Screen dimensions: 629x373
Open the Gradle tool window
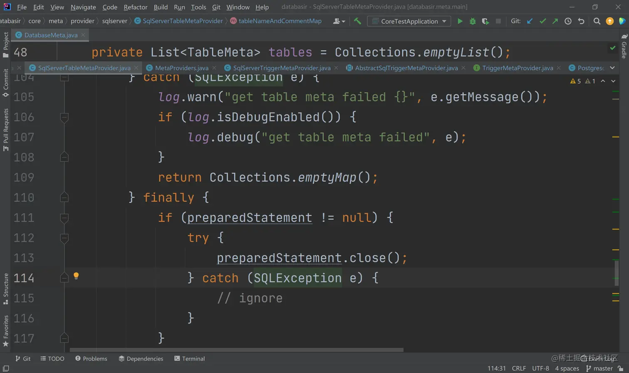click(624, 46)
